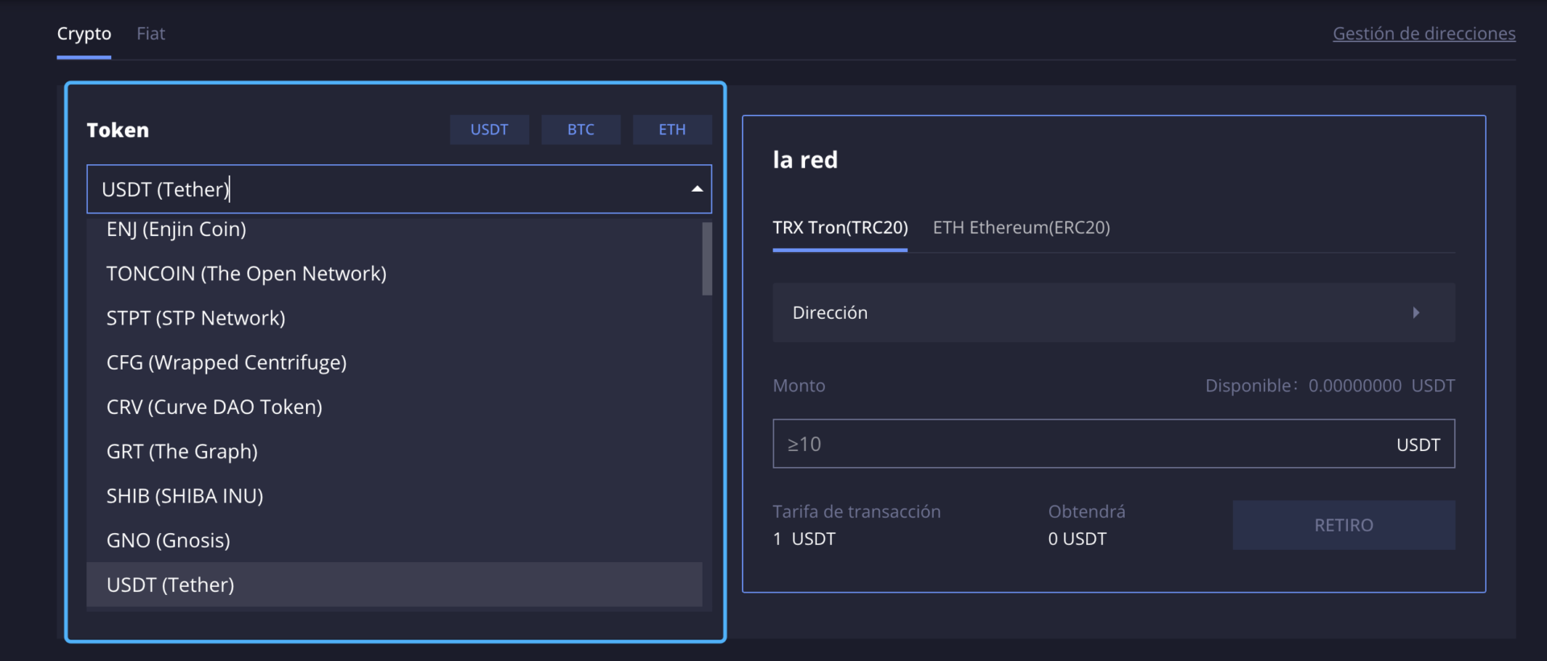Choose CRV (Curve DAO Token) option
Image resolution: width=1547 pixels, height=661 pixels.
coord(394,407)
